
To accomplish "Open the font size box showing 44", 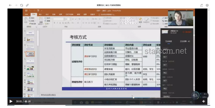I will point(68,19).
